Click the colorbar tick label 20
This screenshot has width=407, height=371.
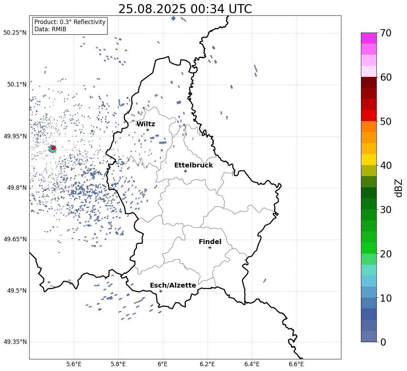(386, 254)
